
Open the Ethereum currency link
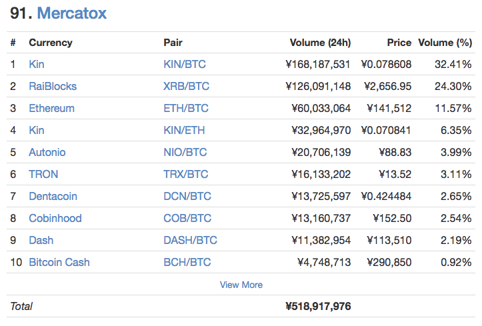pos(51,109)
